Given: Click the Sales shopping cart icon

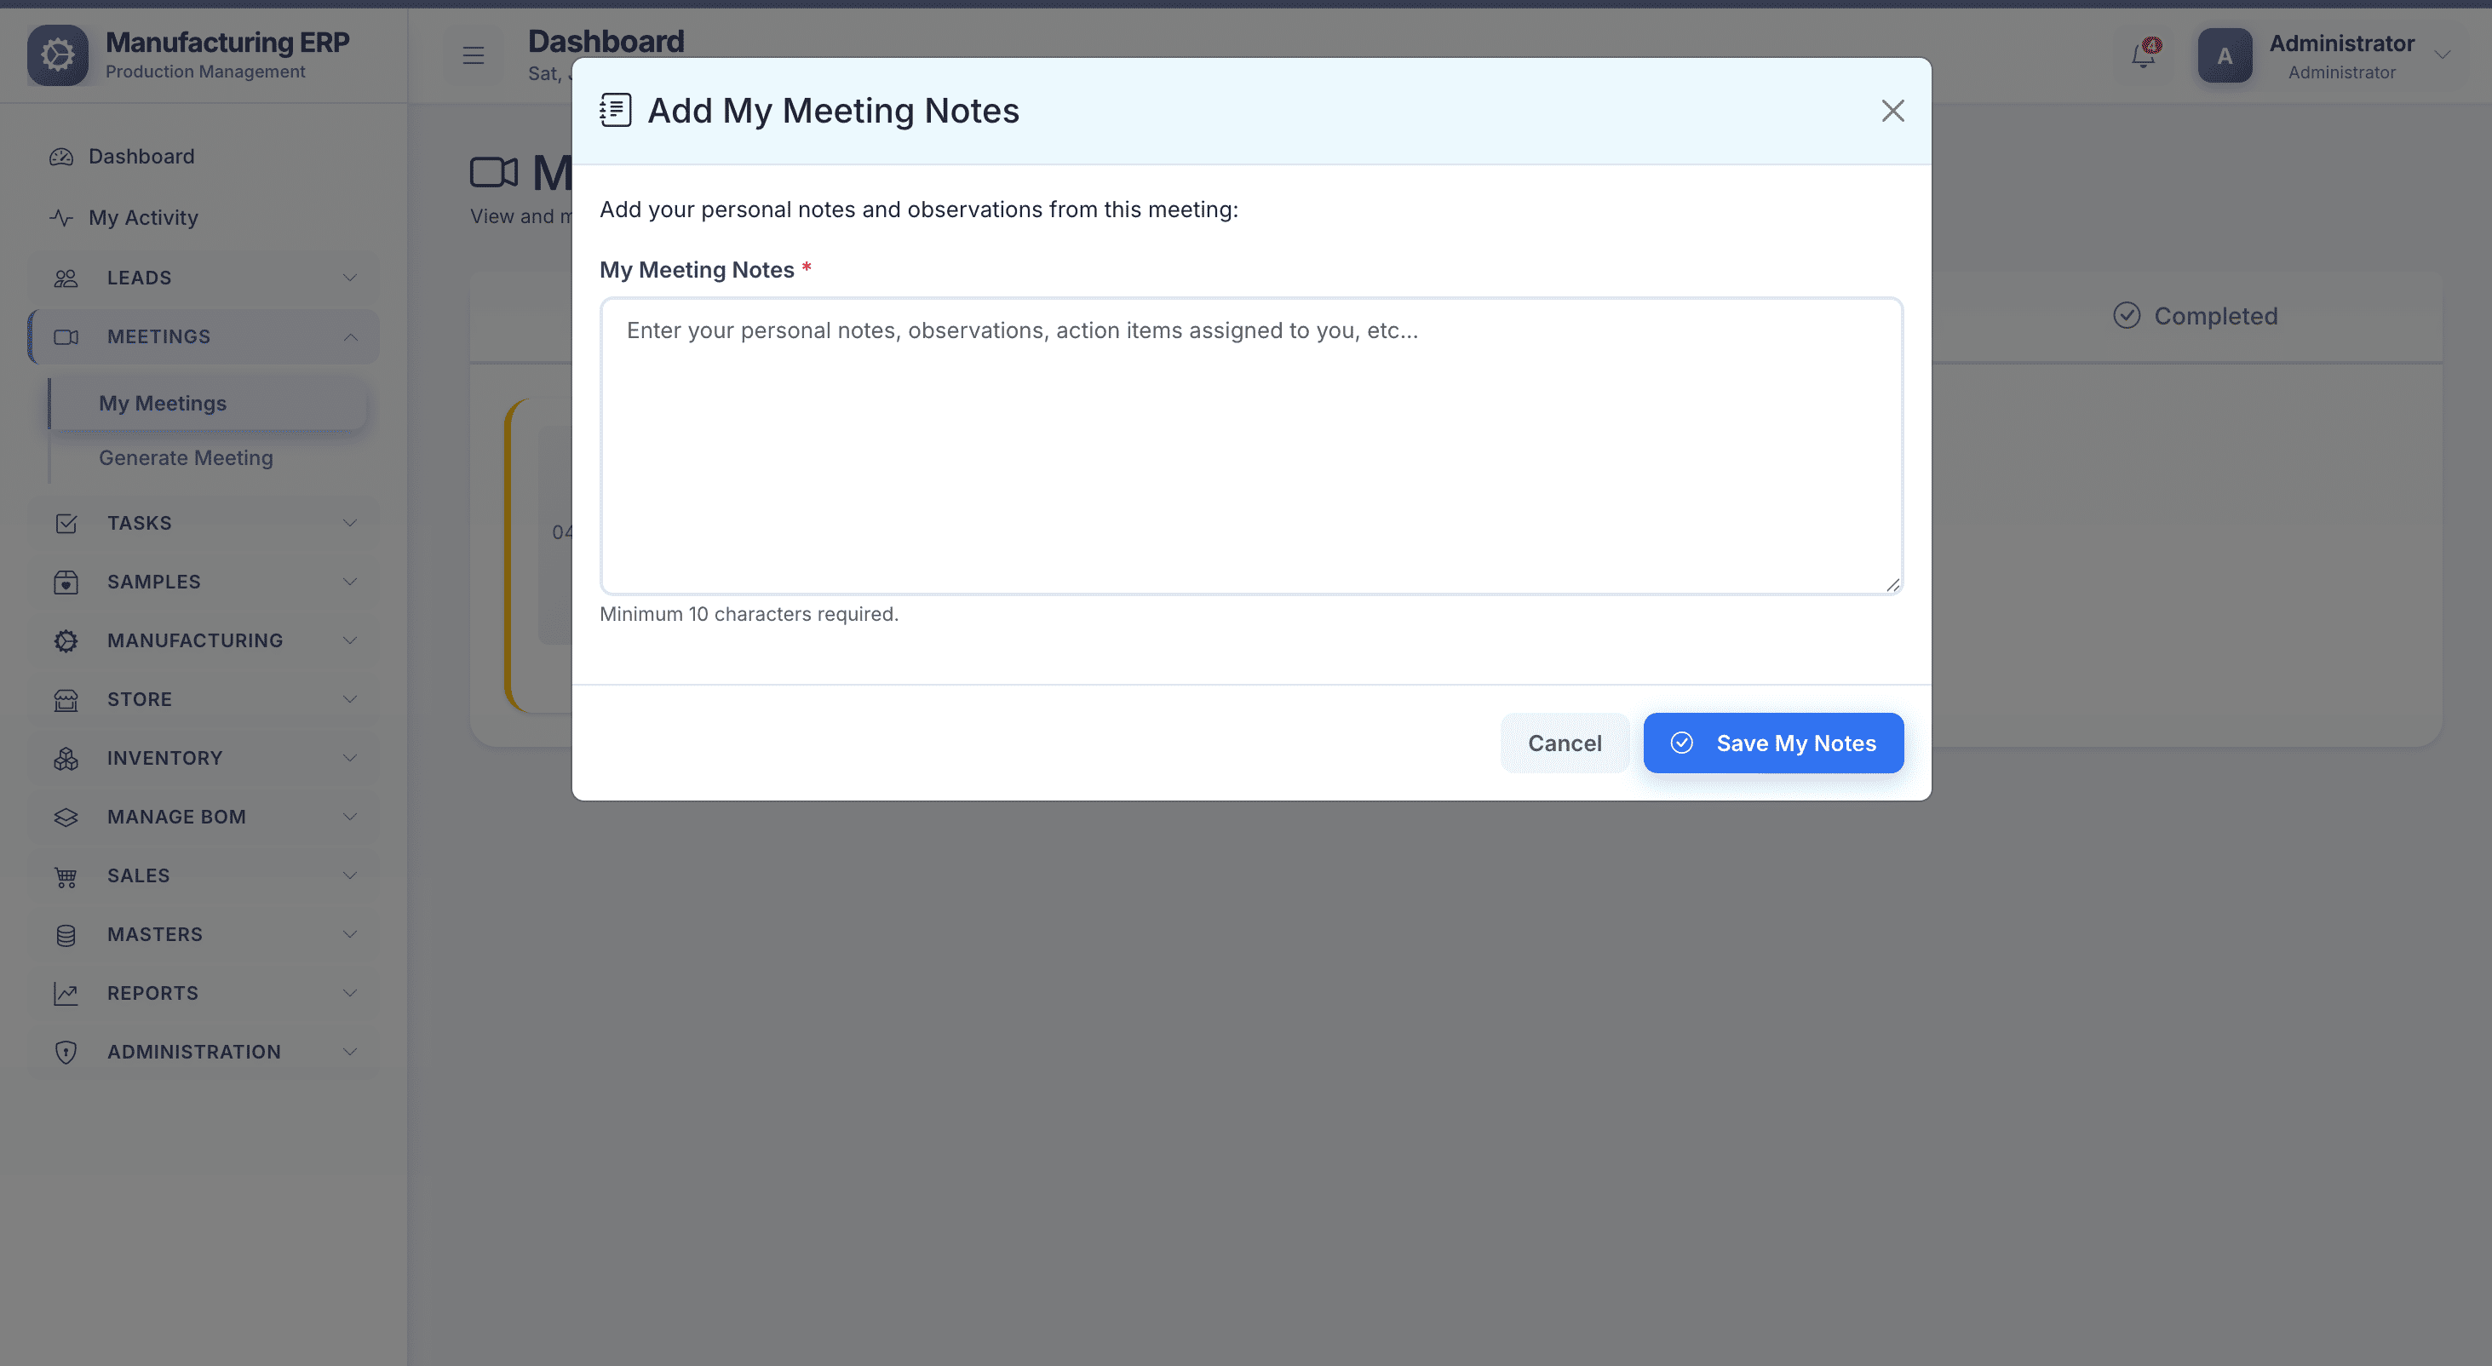Looking at the screenshot, I should click(x=66, y=876).
